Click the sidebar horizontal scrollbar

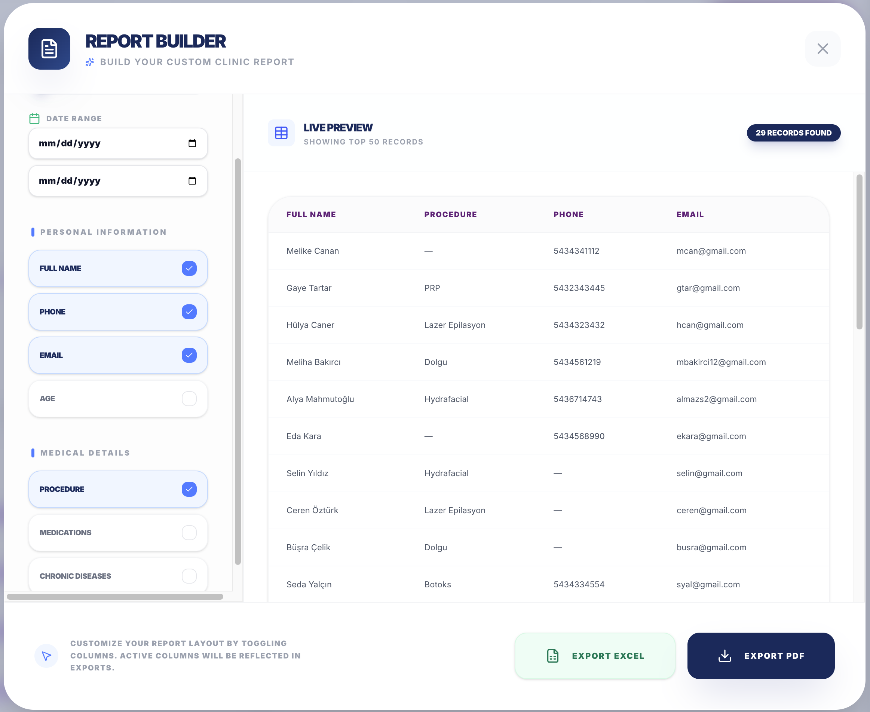[x=115, y=596]
